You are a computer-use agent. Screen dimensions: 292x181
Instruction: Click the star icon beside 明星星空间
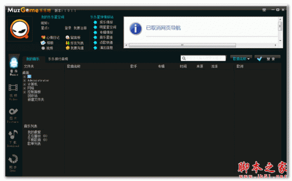(x=95, y=27)
